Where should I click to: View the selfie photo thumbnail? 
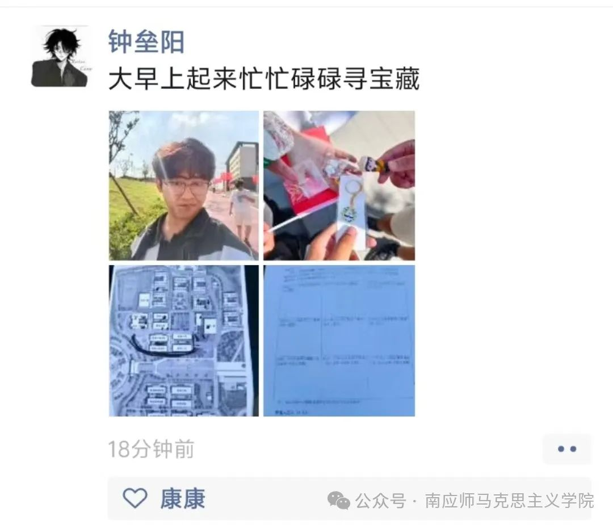pos(184,186)
